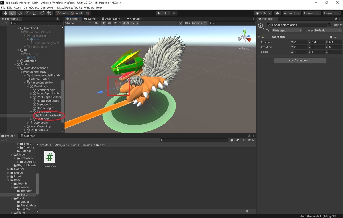This screenshot has width=343, height=218.
Task: Expand the InputCapability tree node
Action: pos(25,126)
